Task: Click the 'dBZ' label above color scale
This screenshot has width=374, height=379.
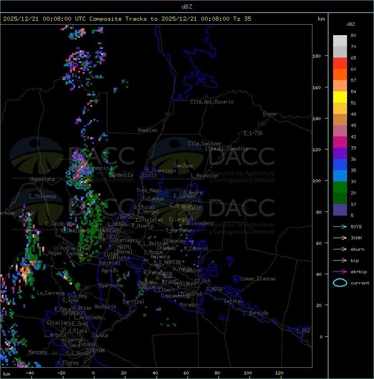Action: pyautogui.click(x=351, y=24)
